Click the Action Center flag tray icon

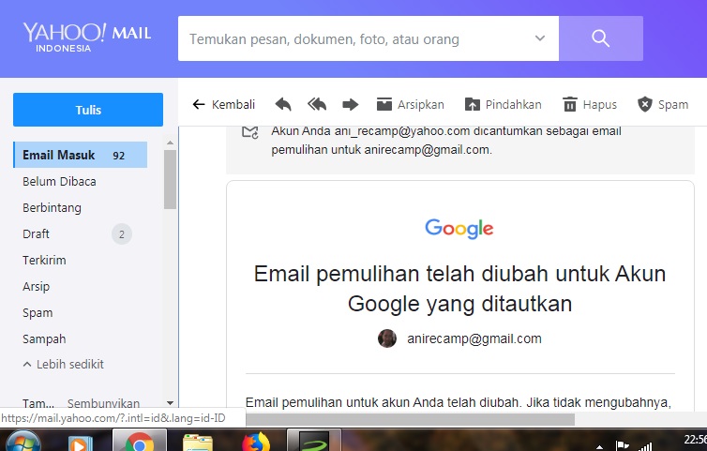622,446
